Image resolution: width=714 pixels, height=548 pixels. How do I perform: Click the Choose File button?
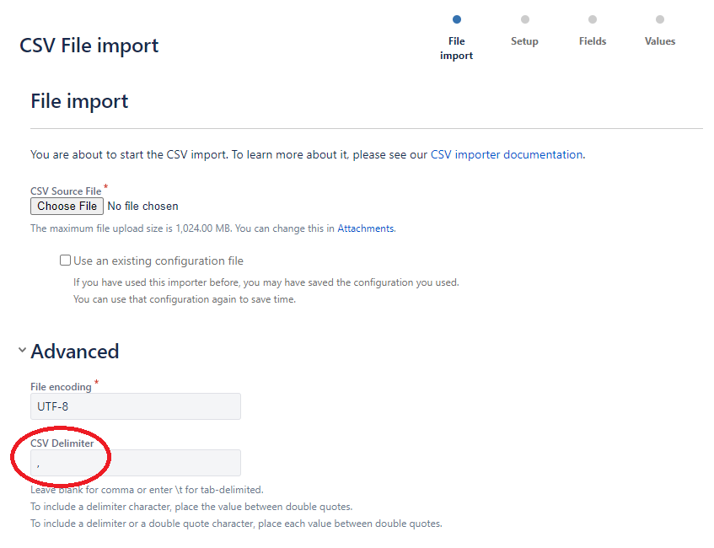67,206
